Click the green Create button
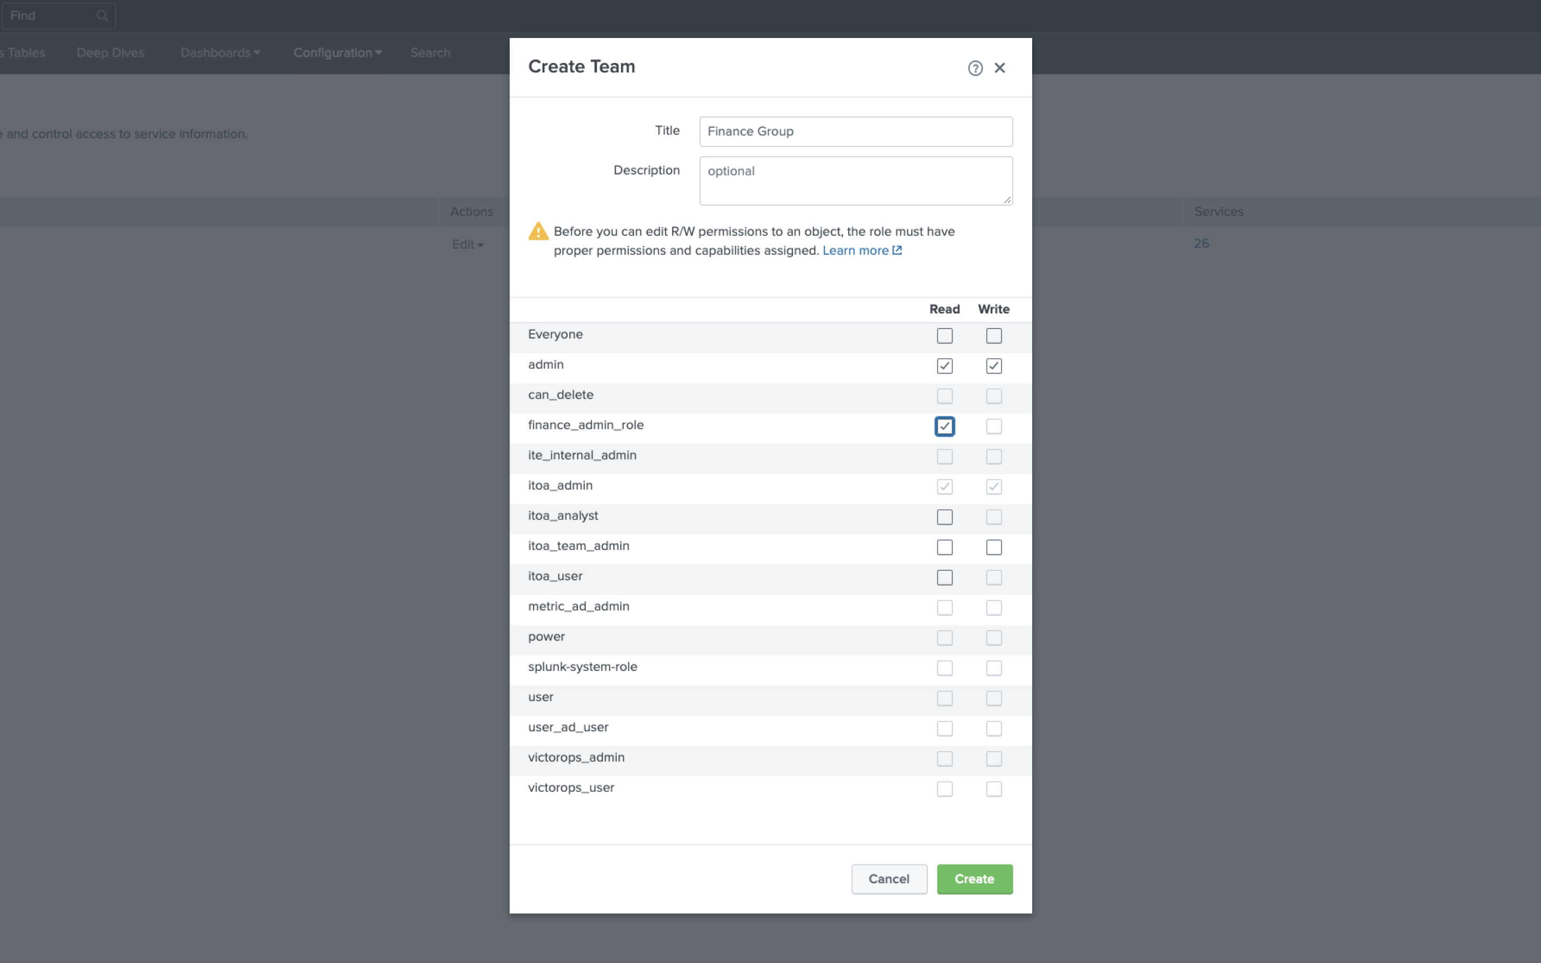Screen dimensions: 1541x963 tap(974, 879)
